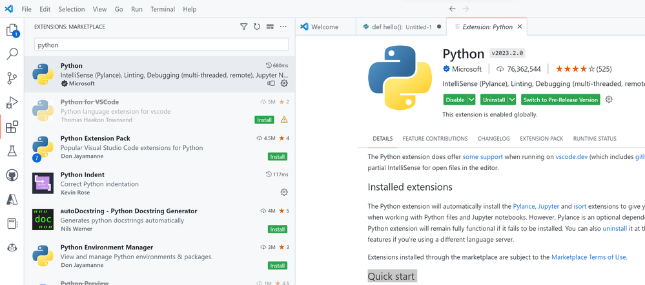Viewport: 645px width, 285px height.
Task: Click warning icon on Python for VSCode
Action: click(284, 120)
